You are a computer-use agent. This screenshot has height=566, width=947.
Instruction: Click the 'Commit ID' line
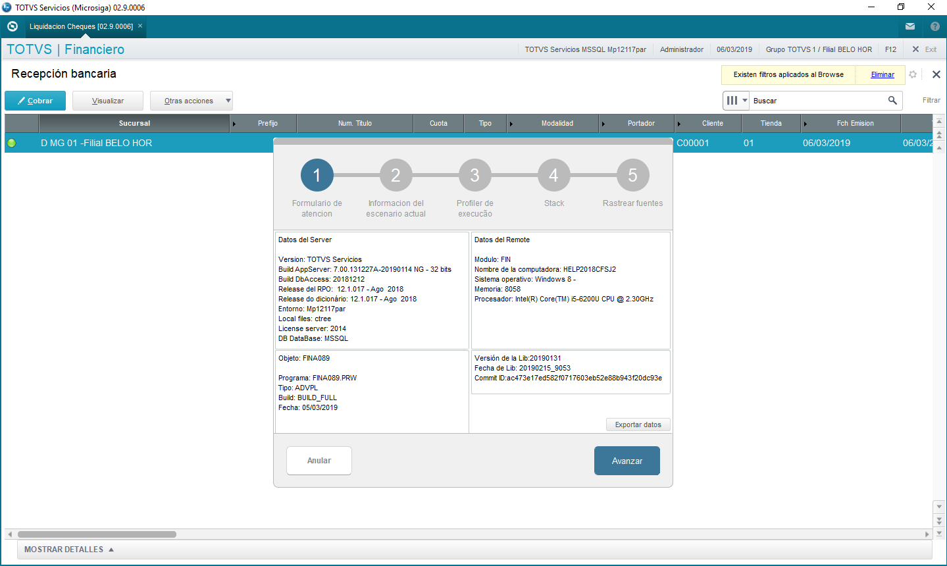[568, 378]
